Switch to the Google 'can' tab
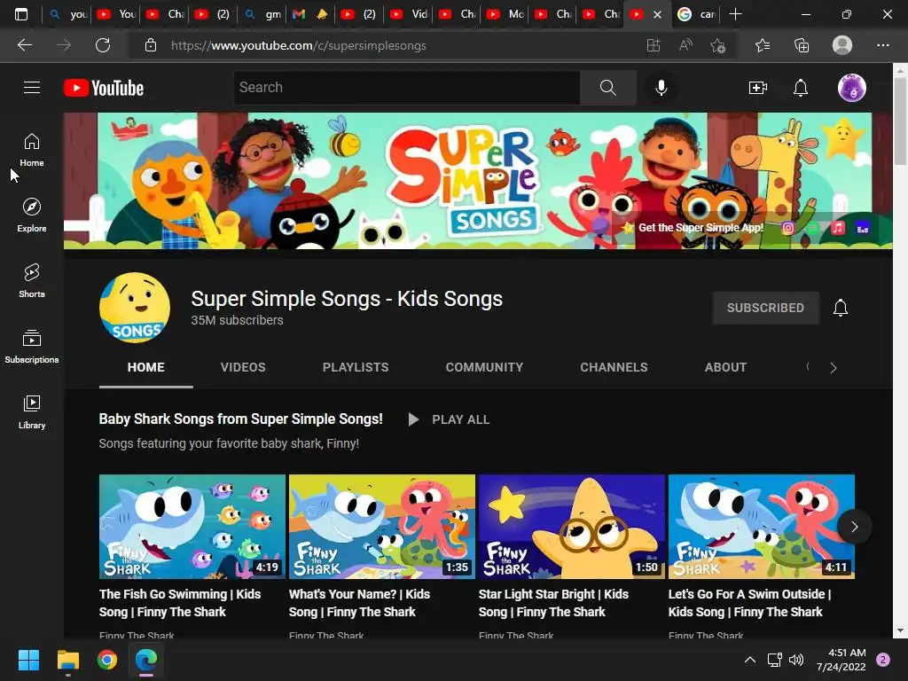Image resolution: width=908 pixels, height=681 pixels. (697, 14)
